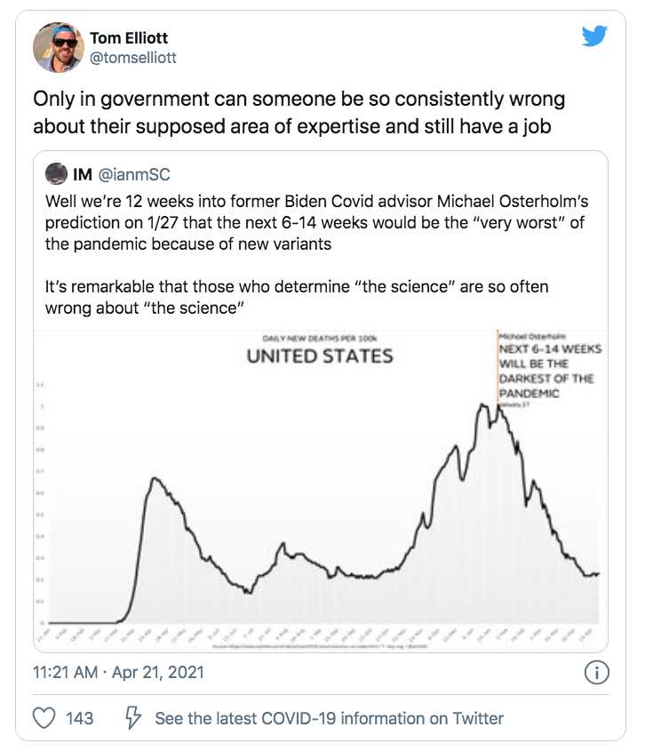Click IM's small avatar in quoted tweet
The width and height of the screenshot is (645, 751).
pyautogui.click(x=56, y=174)
